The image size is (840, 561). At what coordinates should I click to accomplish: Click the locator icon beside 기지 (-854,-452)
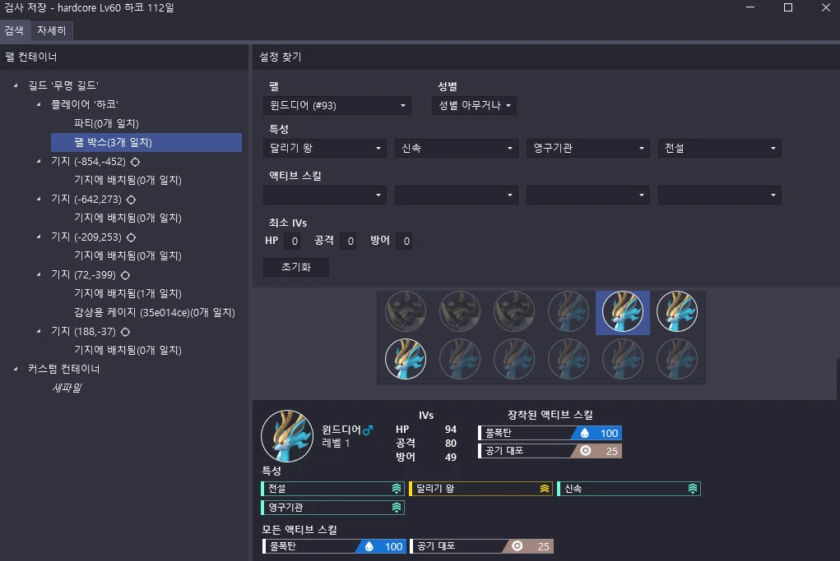(135, 162)
